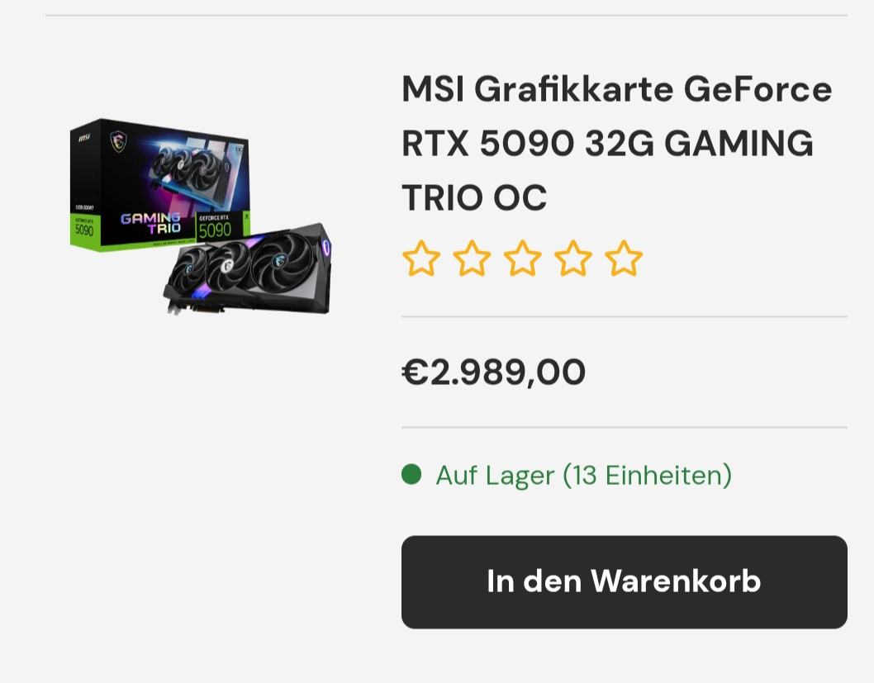The height and width of the screenshot is (683, 874).
Task: Choose the fourth rating star
Action: click(x=573, y=258)
